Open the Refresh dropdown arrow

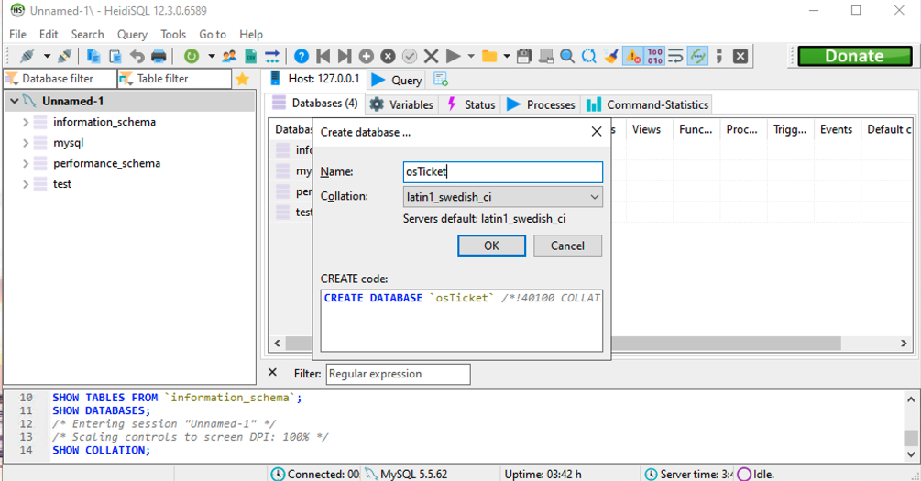coord(212,57)
